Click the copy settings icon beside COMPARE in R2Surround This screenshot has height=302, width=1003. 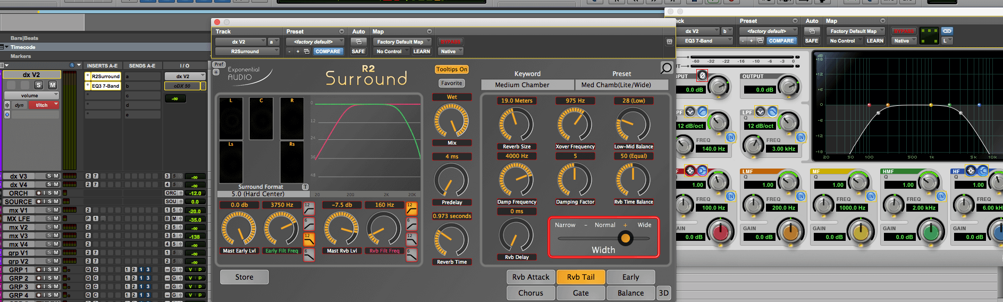pyautogui.click(x=307, y=52)
